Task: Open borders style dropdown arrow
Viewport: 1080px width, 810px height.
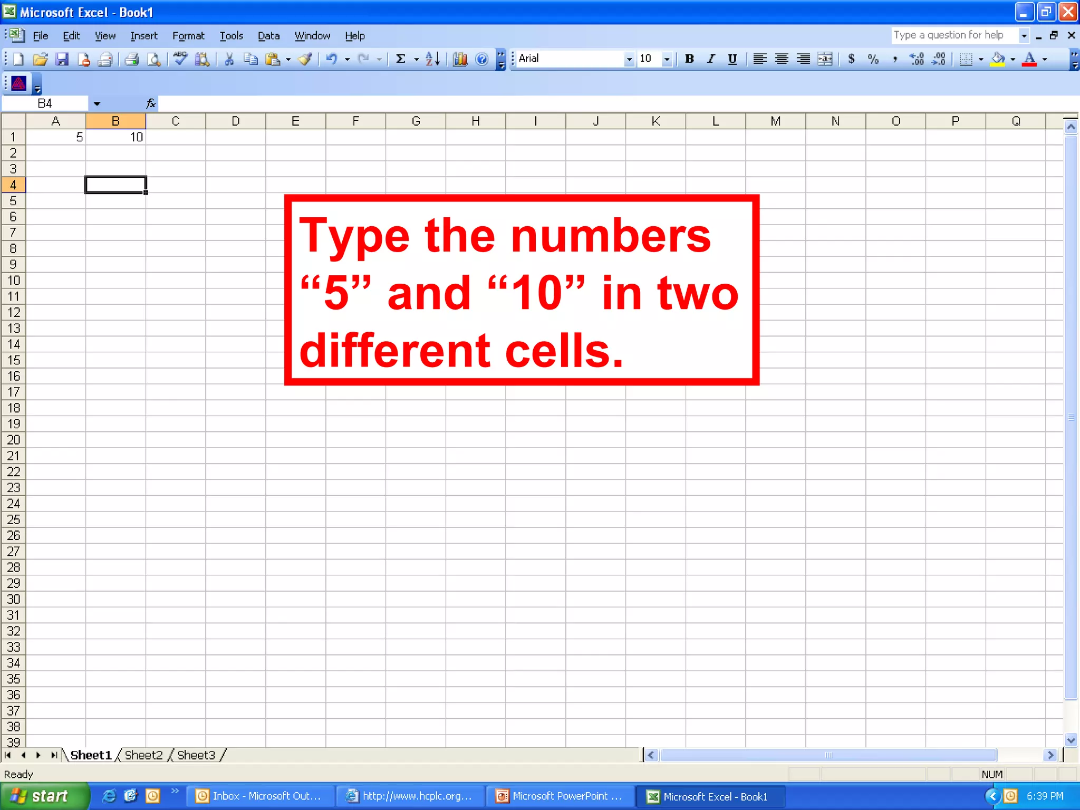Action: tap(981, 59)
